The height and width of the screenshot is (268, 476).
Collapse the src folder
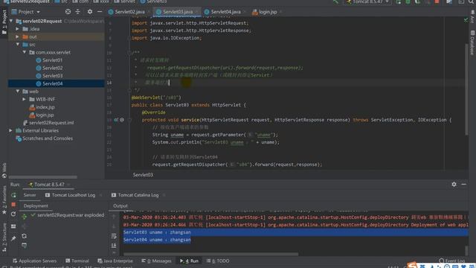[x=18, y=45]
